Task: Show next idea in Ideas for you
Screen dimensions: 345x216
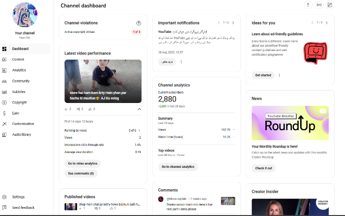Action: coord(326,23)
